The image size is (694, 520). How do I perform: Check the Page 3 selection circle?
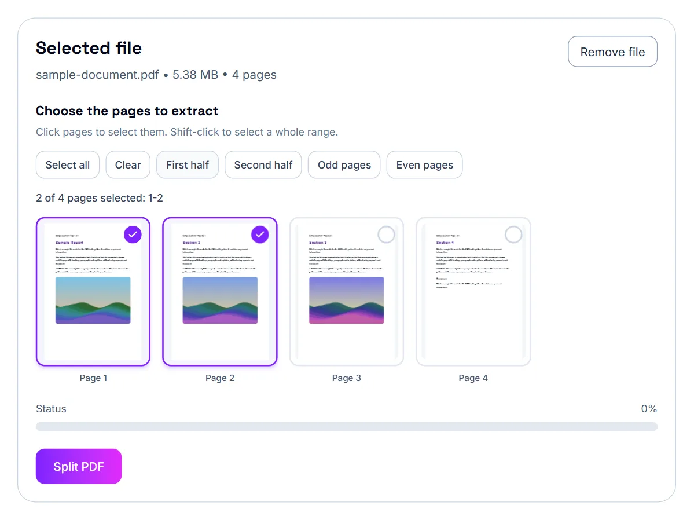click(387, 235)
